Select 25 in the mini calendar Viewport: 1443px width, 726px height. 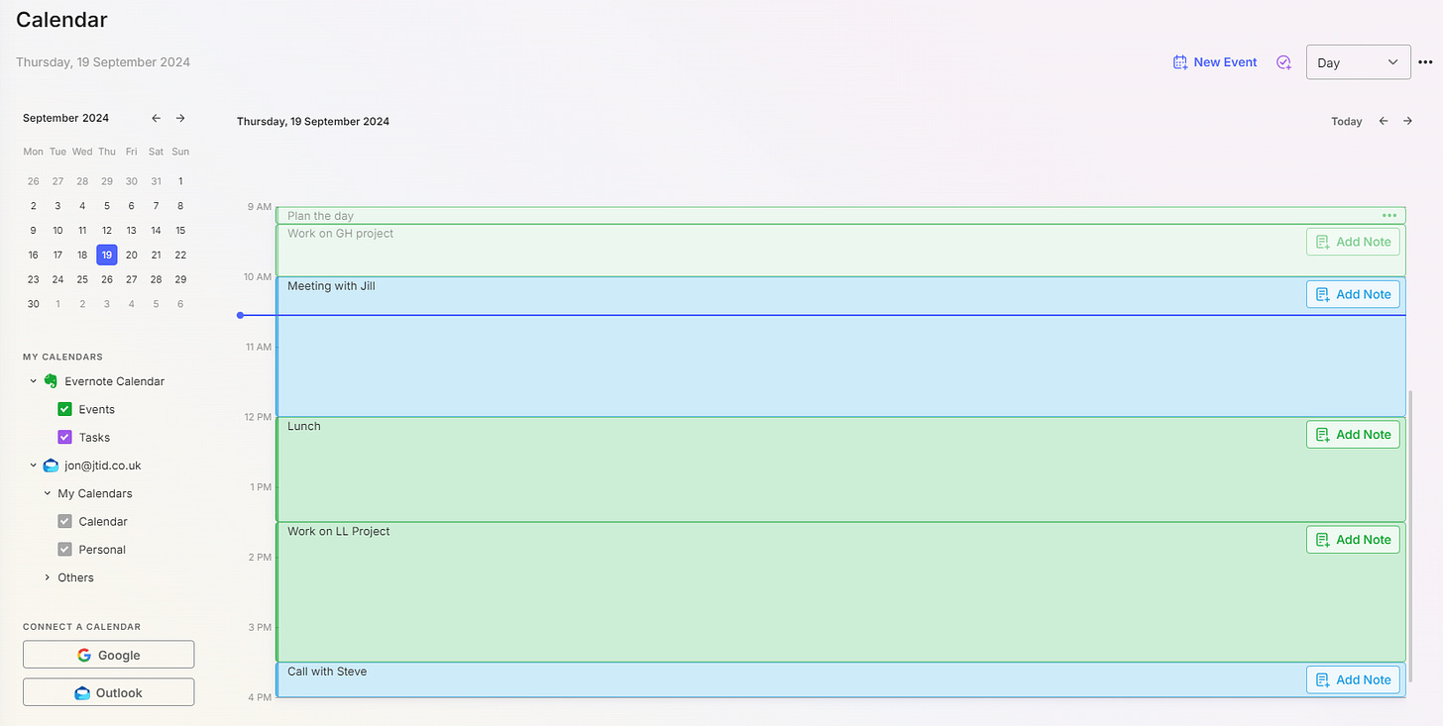[82, 279]
